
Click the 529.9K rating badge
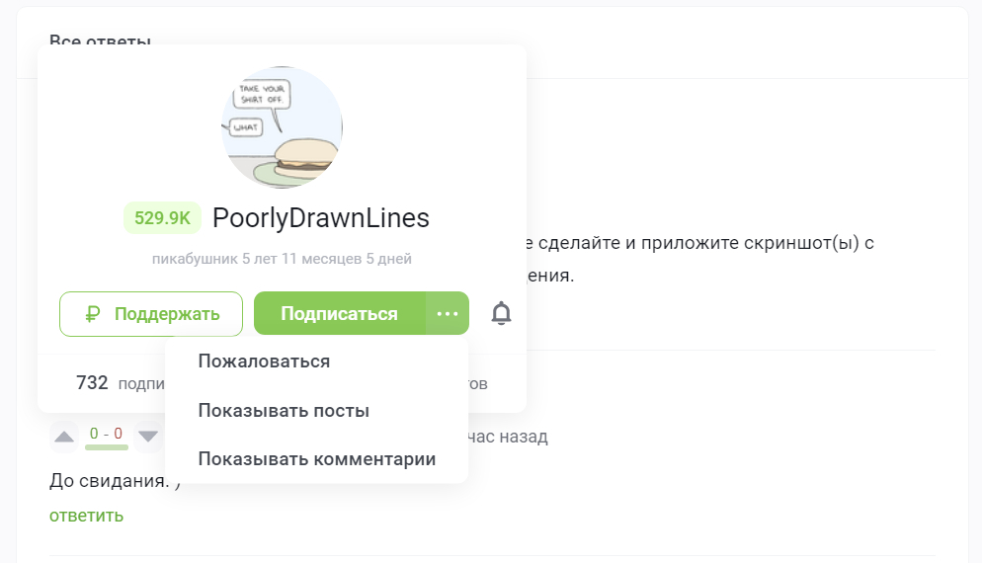(x=162, y=218)
